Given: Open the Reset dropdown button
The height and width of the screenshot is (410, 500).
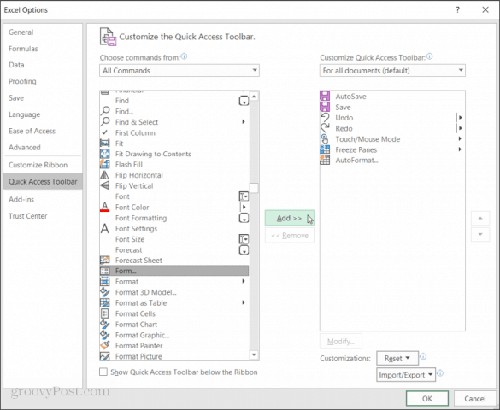Looking at the screenshot, I should pyautogui.click(x=397, y=359).
